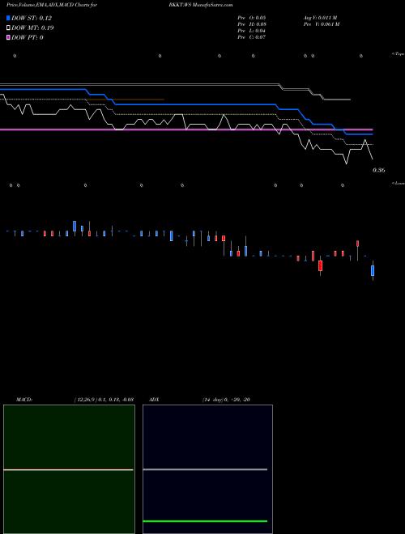Select the 'DOW PT: 0' legend text
405x534 pixels.
28,37
